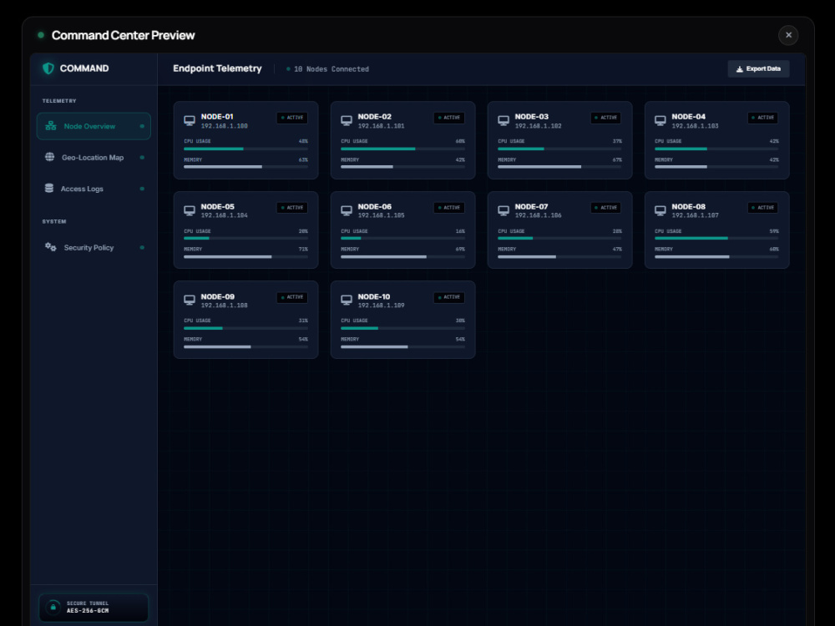The width and height of the screenshot is (835, 626).
Task: Click the ACTIVE badge on NODE-02
Action: pos(449,118)
